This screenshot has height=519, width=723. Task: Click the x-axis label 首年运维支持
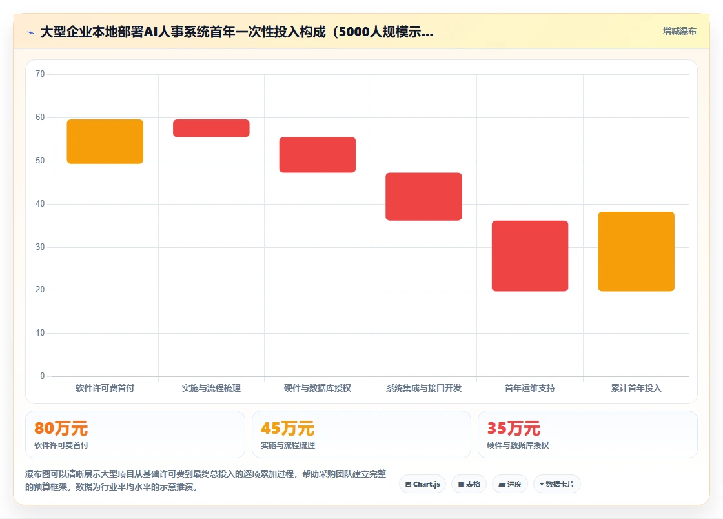coord(530,388)
